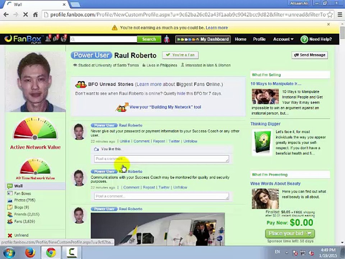Open friend requests notification icon
Screen dimensions: 345x259
pyautogui.click(x=48, y=38)
